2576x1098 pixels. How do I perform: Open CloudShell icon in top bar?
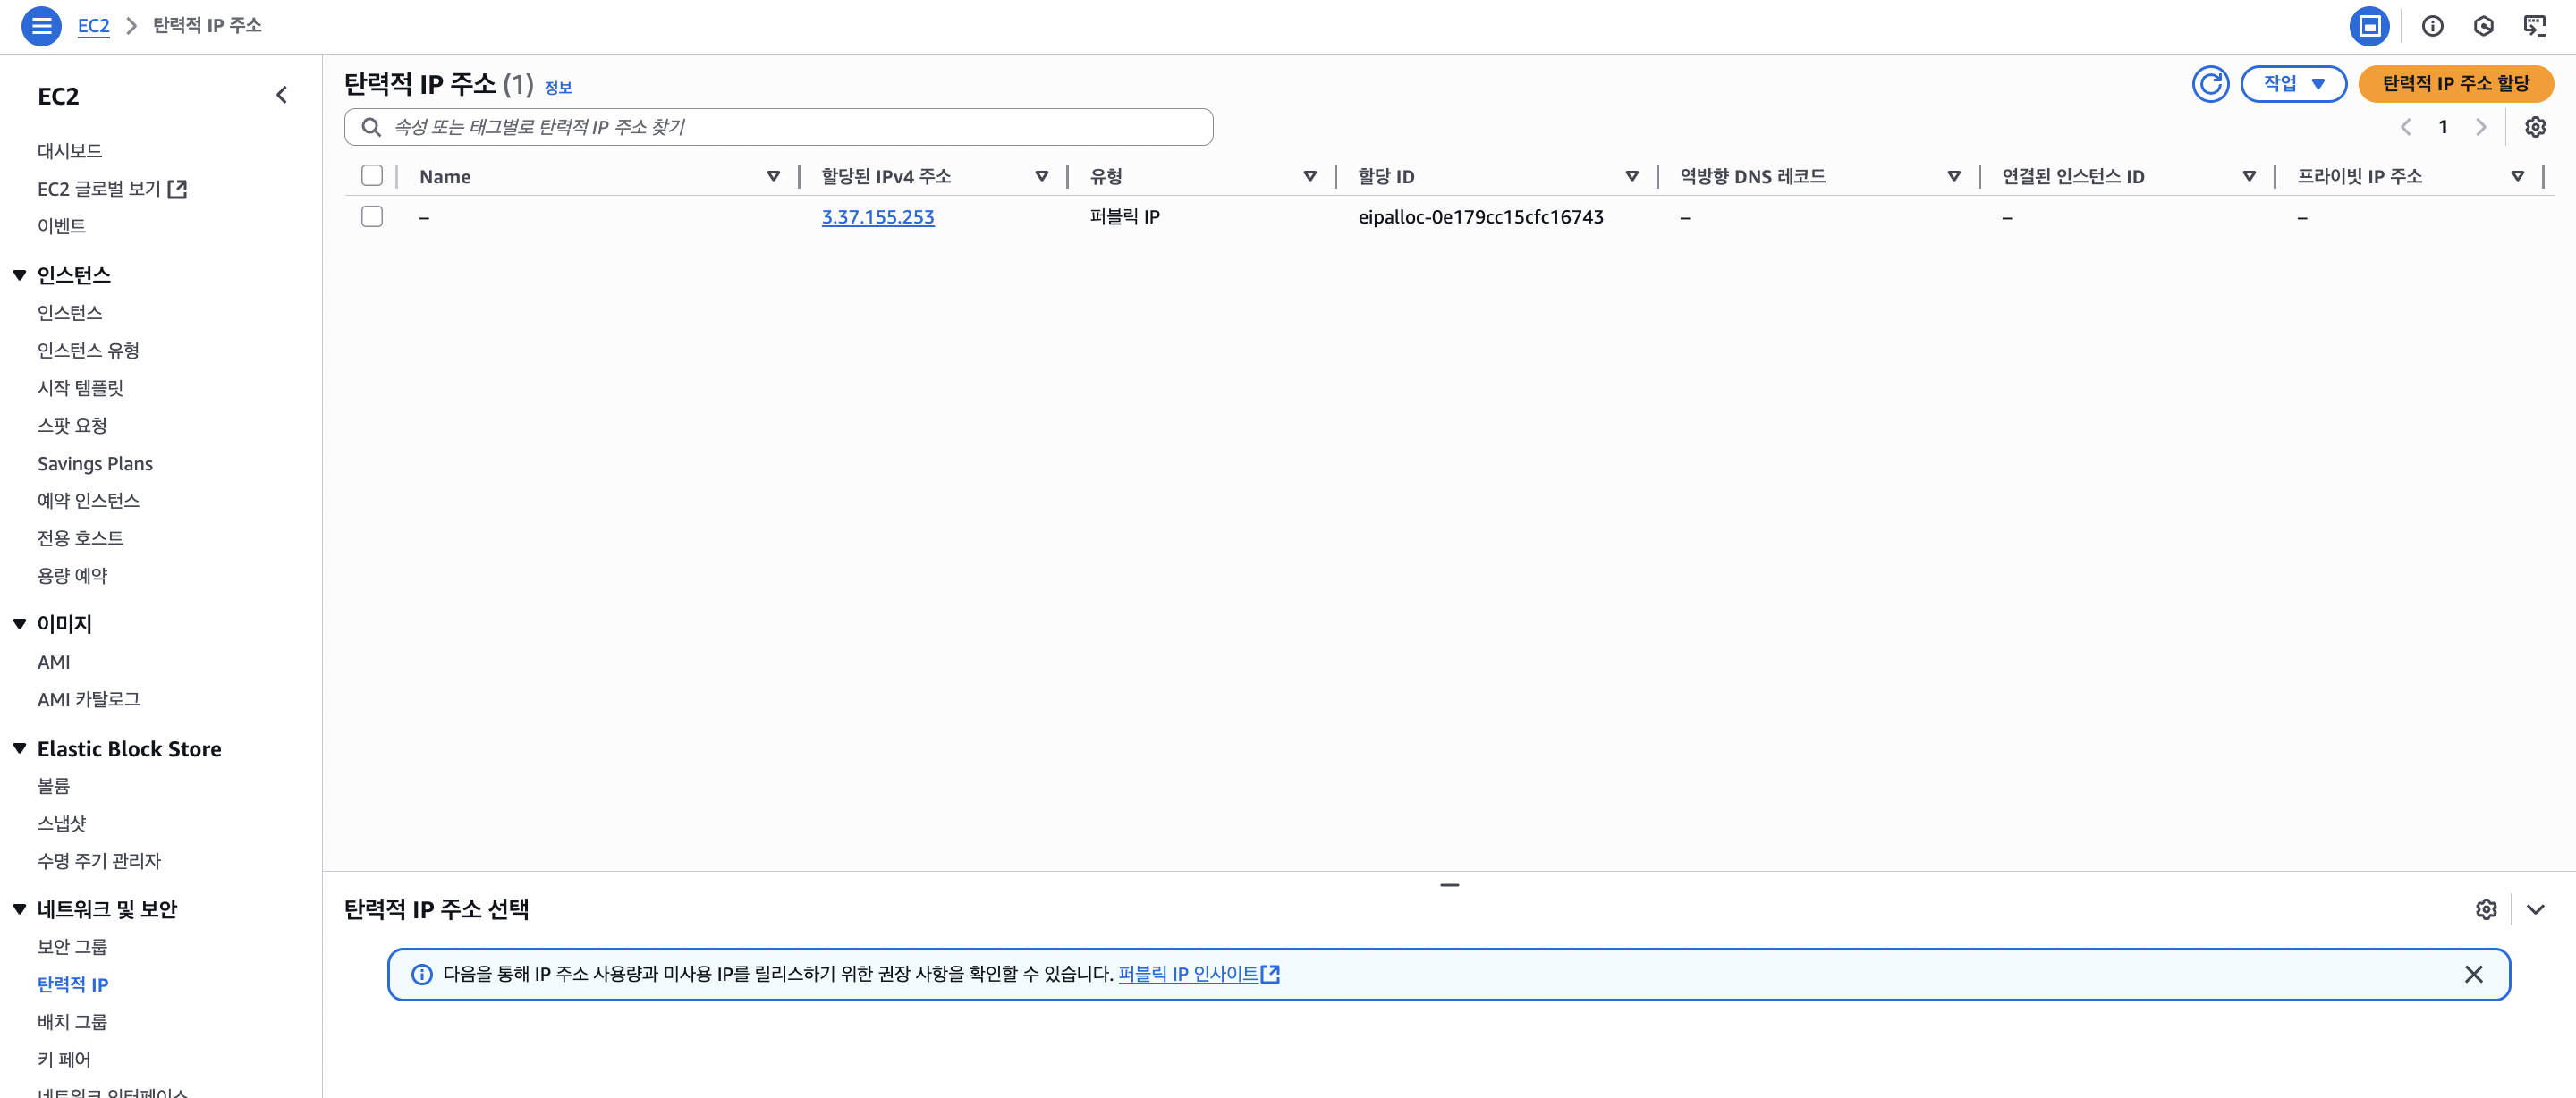[2534, 26]
